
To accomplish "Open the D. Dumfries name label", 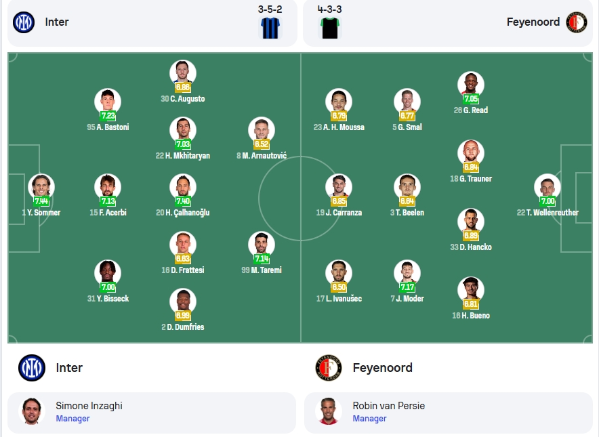I will point(183,327).
